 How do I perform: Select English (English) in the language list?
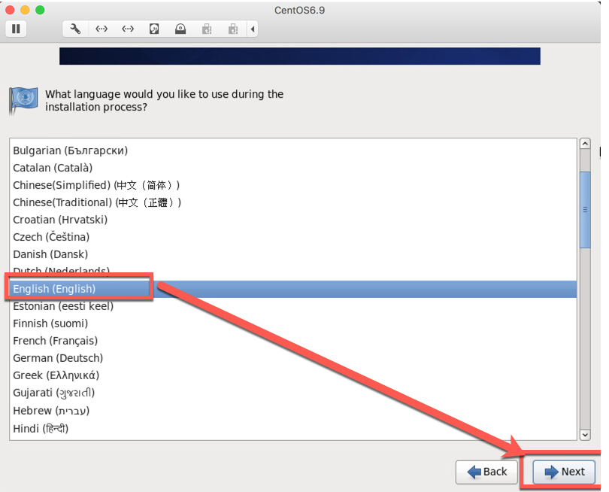pos(79,288)
